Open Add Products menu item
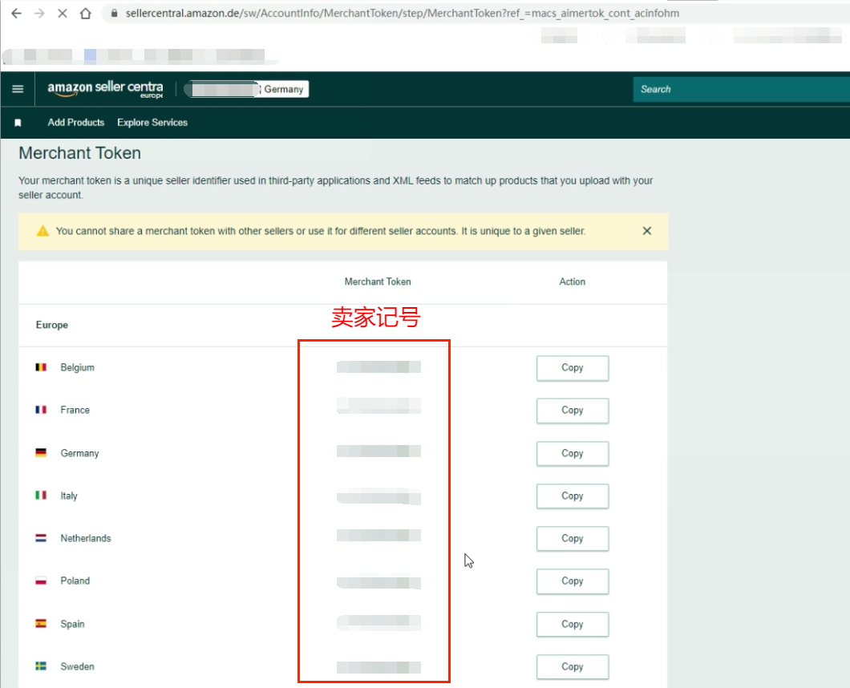The height and width of the screenshot is (688, 850). tap(76, 123)
